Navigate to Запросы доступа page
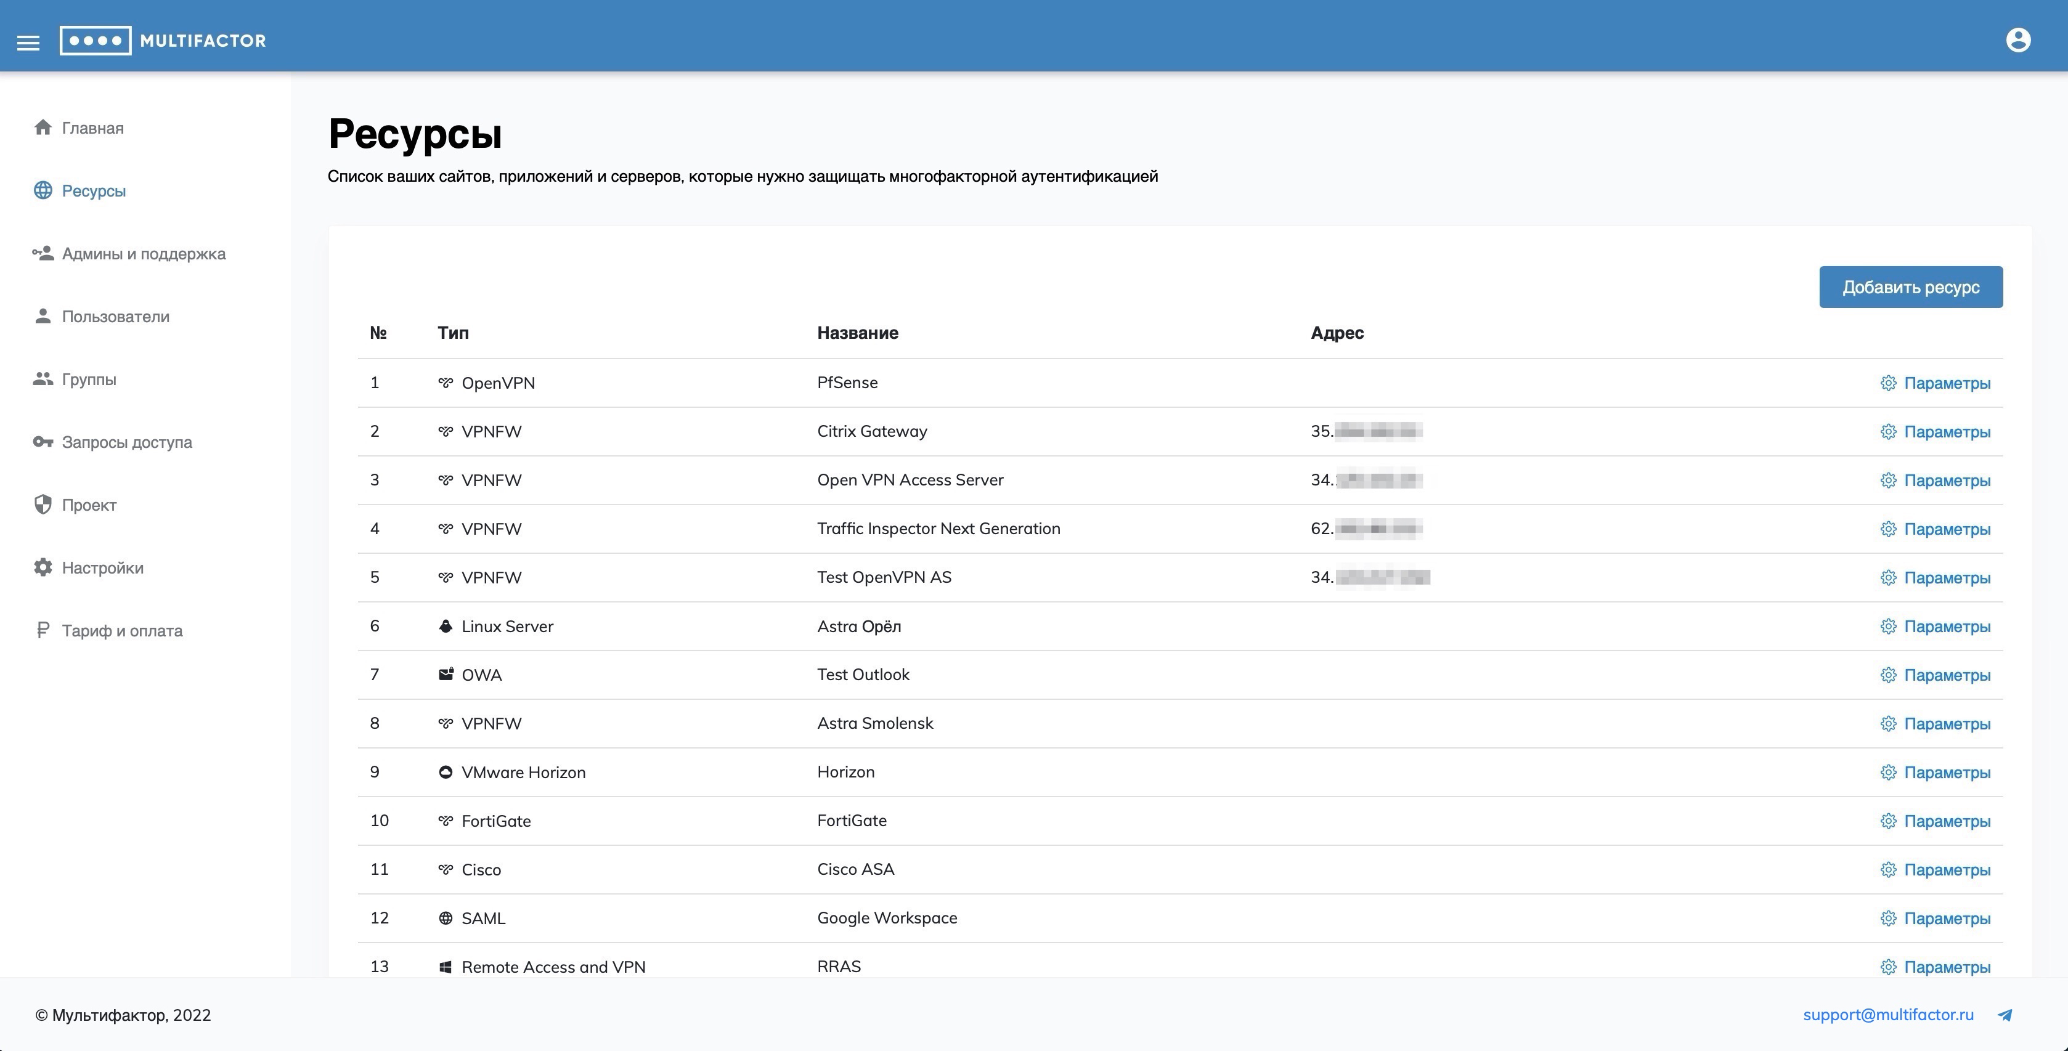This screenshot has height=1051, width=2068. point(126,442)
